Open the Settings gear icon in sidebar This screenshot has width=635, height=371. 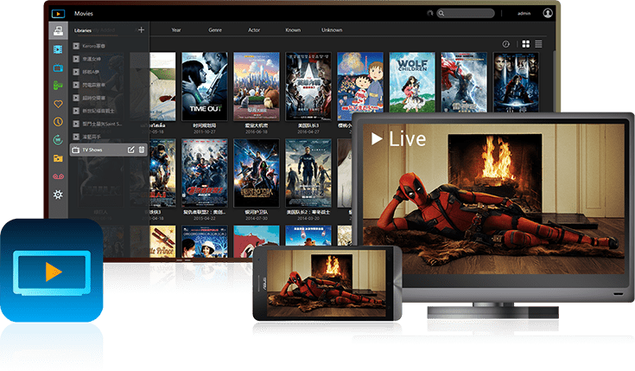[58, 195]
